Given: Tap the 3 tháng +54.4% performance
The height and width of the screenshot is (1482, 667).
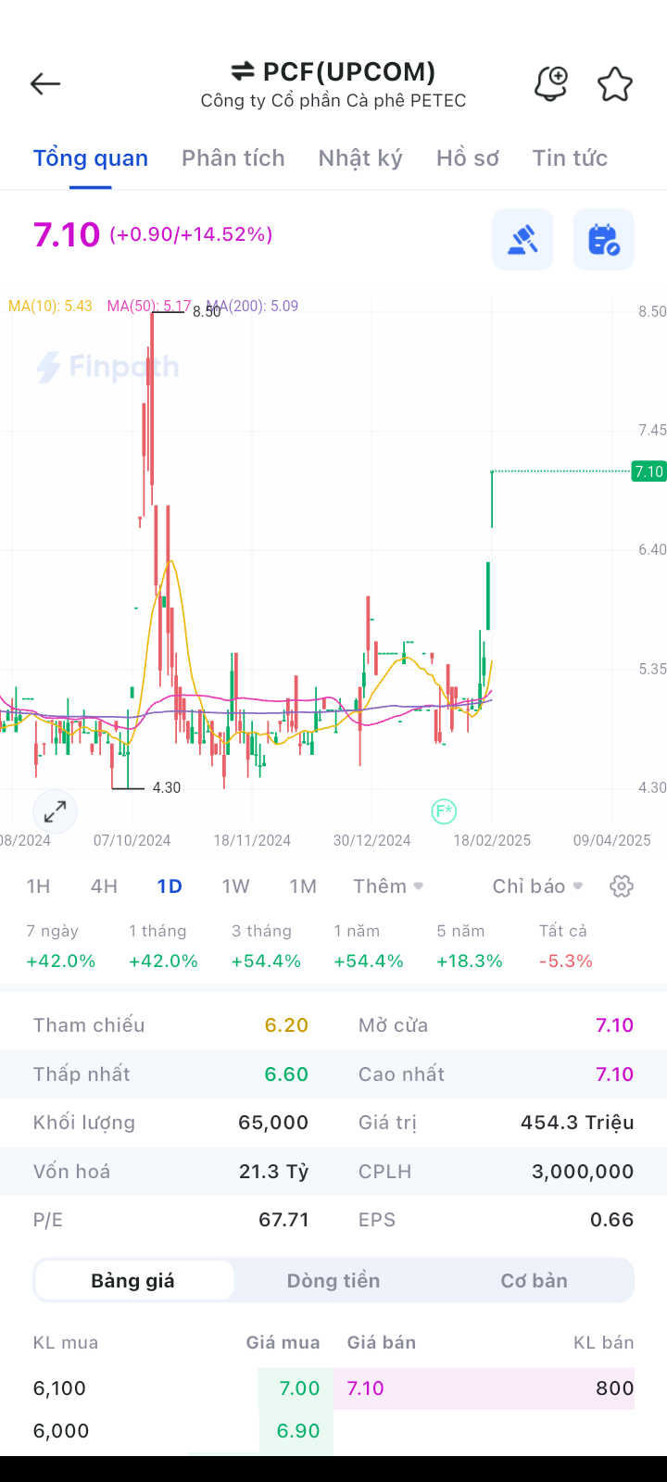Looking at the screenshot, I should coord(266,947).
